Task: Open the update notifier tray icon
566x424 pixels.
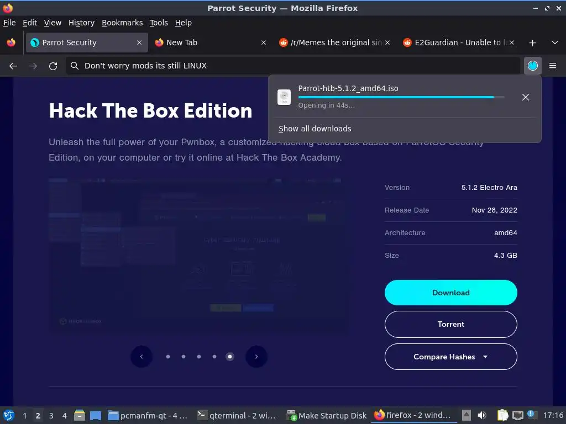Action: click(x=532, y=415)
